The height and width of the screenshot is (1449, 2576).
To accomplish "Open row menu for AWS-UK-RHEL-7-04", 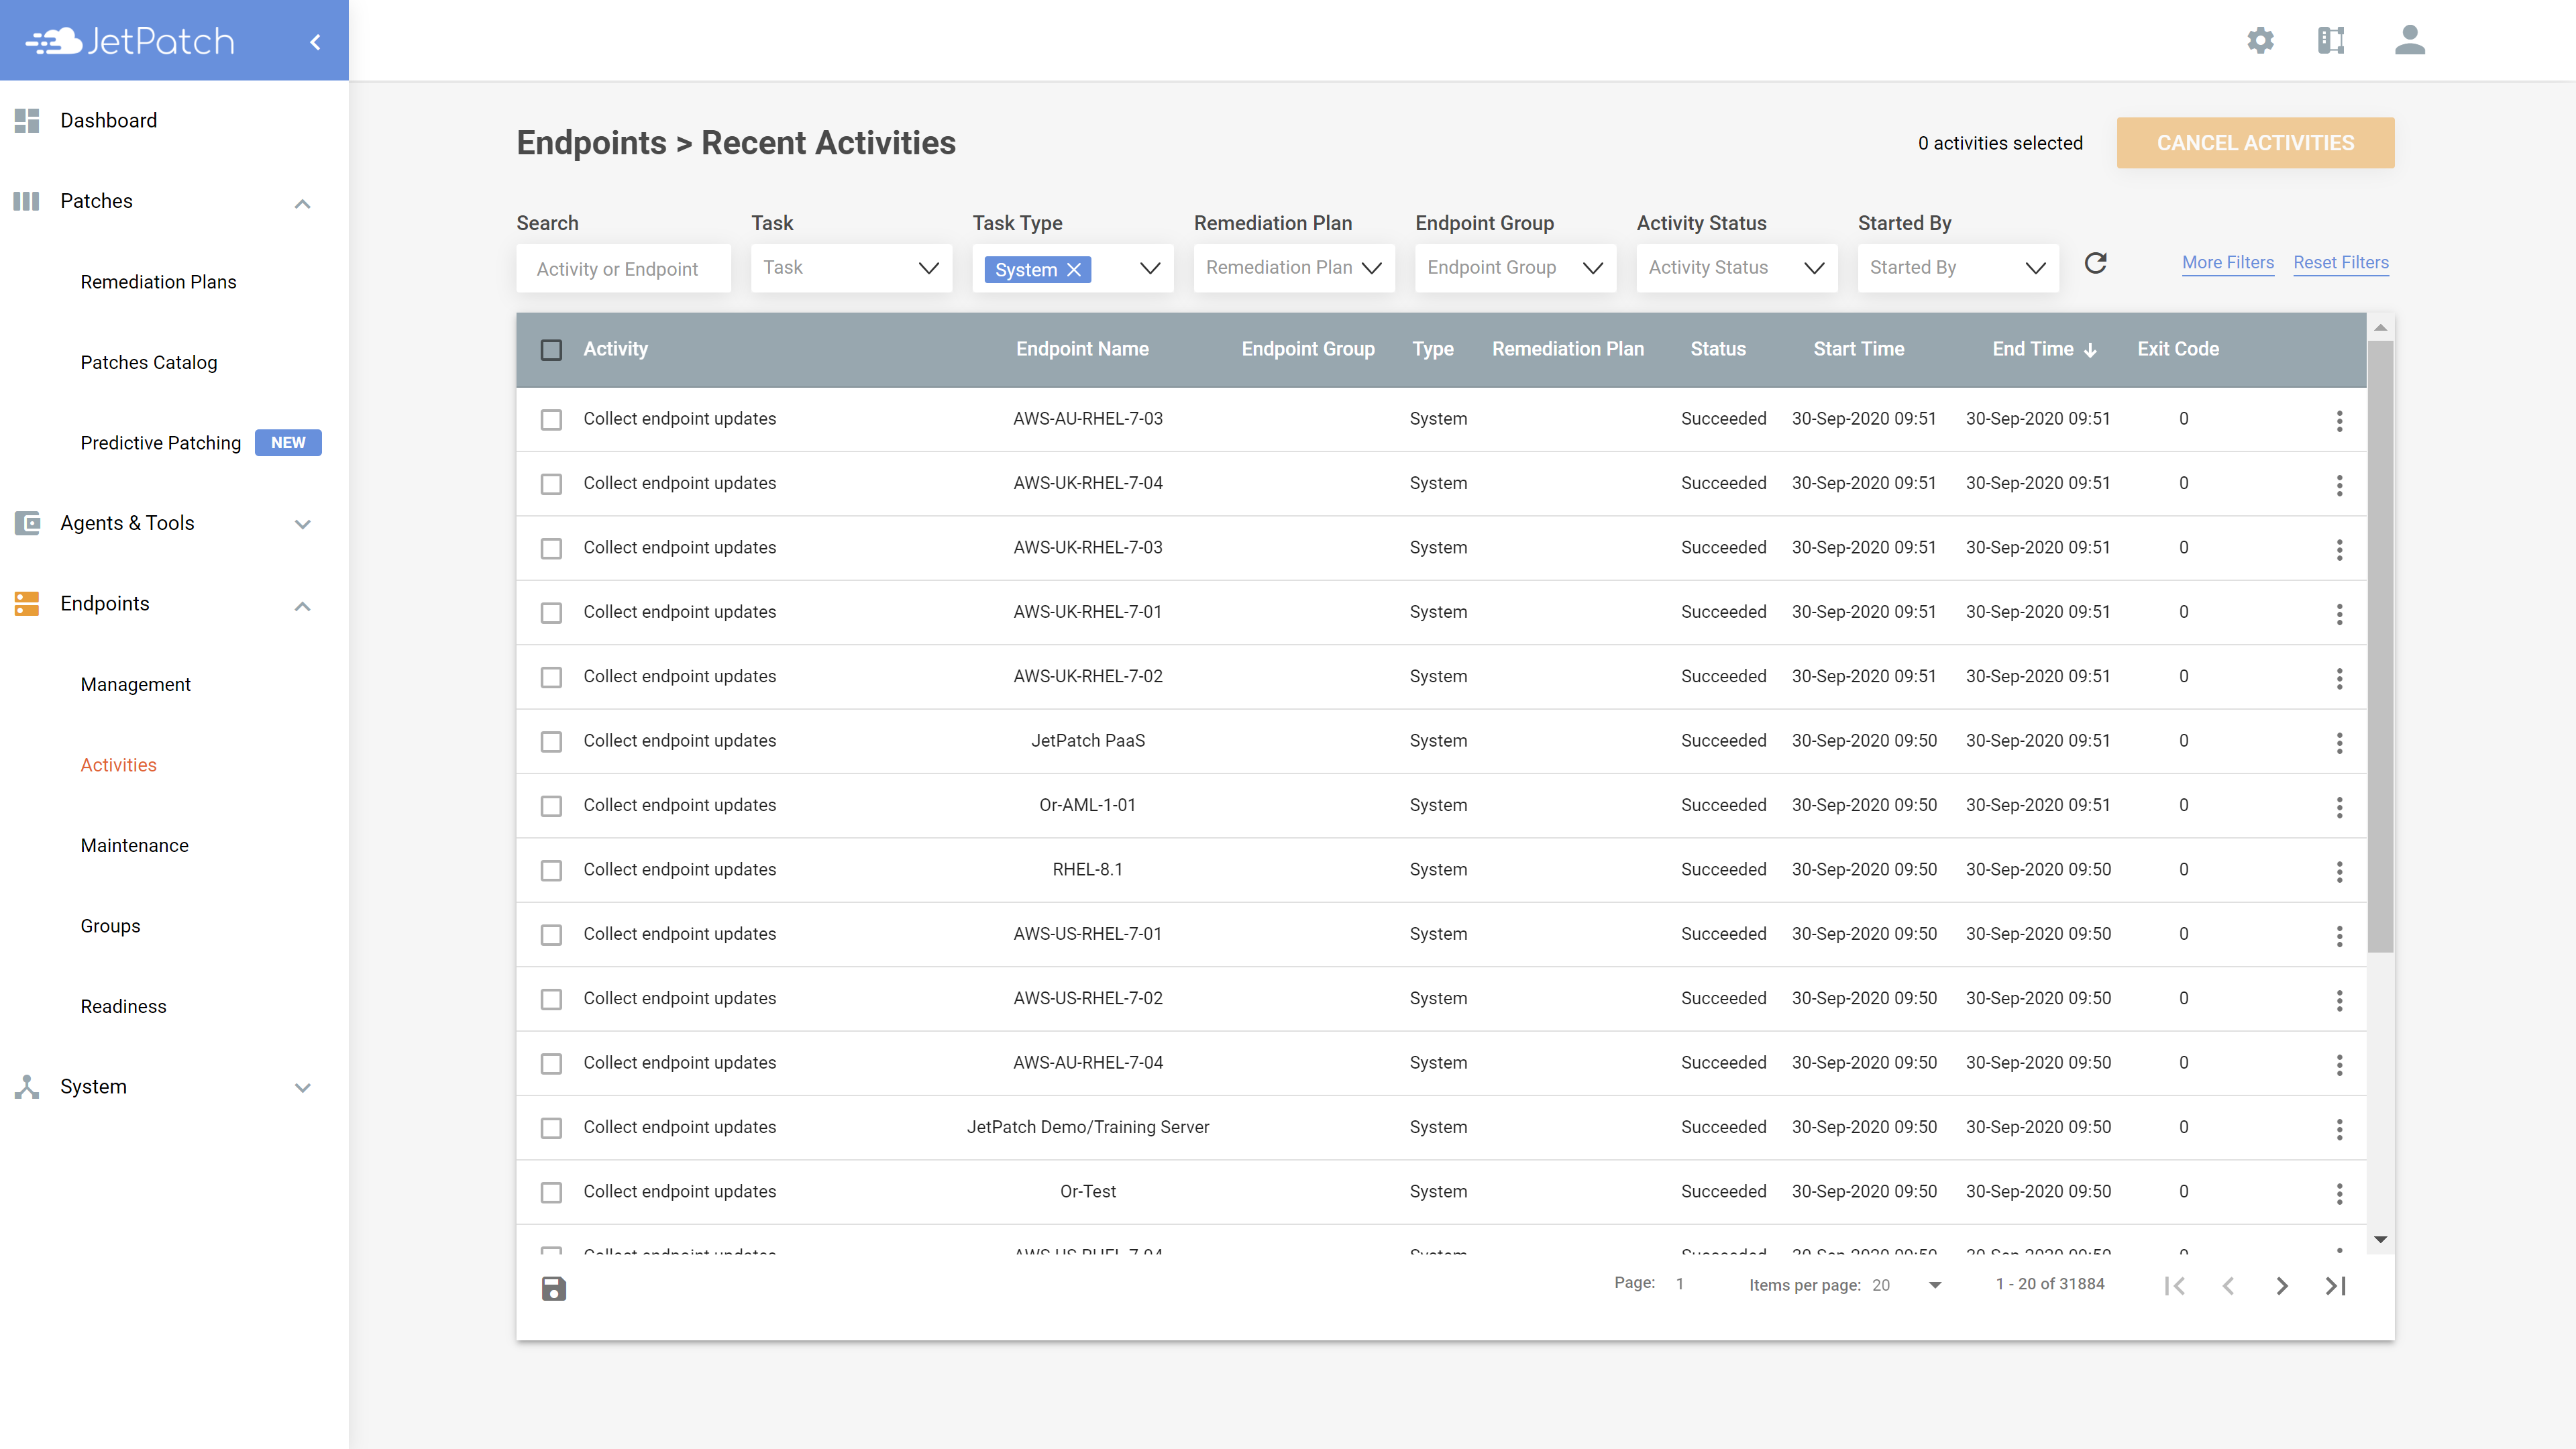I will click(2339, 485).
